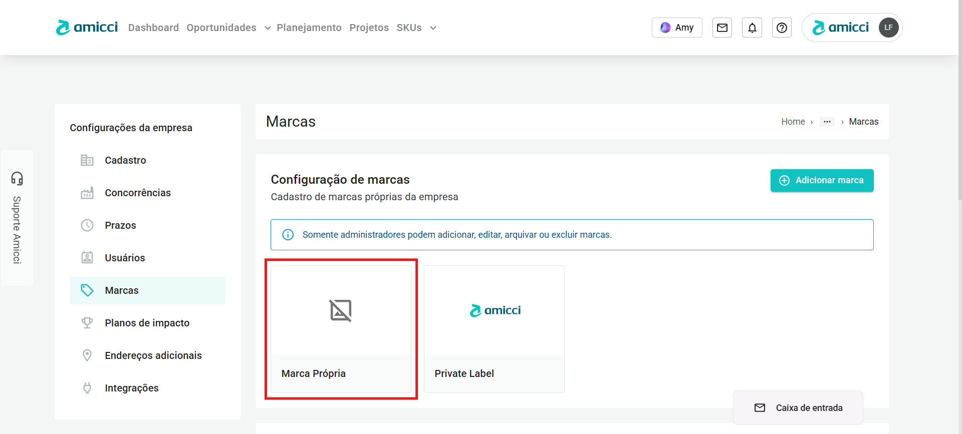Open Suporte Amicci headset side tab
The height and width of the screenshot is (434, 962).
(17, 217)
